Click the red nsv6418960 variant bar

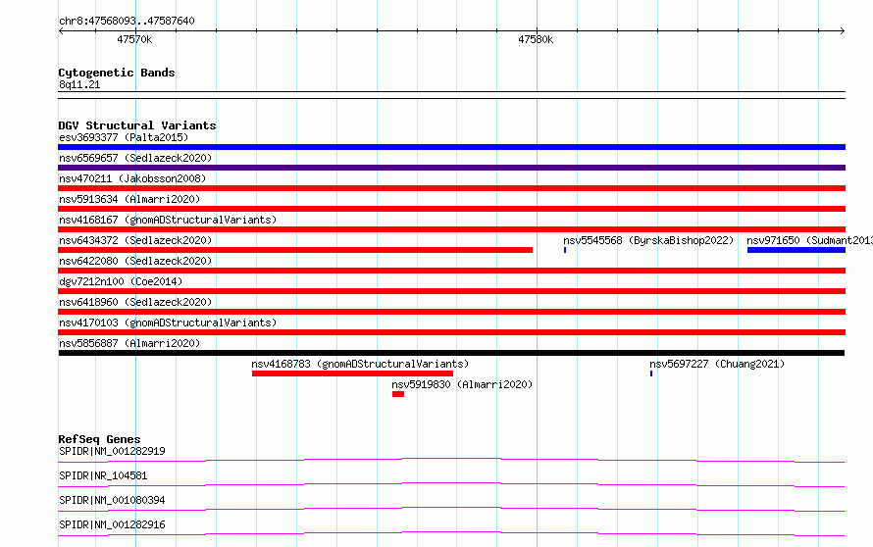coord(451,312)
